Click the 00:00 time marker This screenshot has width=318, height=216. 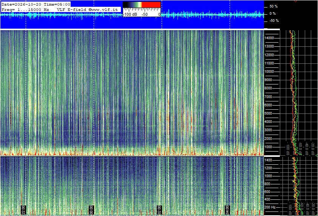click(91, 210)
